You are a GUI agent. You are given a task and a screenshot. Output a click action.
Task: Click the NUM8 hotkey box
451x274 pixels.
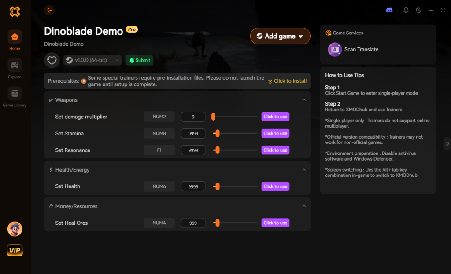tap(159, 133)
